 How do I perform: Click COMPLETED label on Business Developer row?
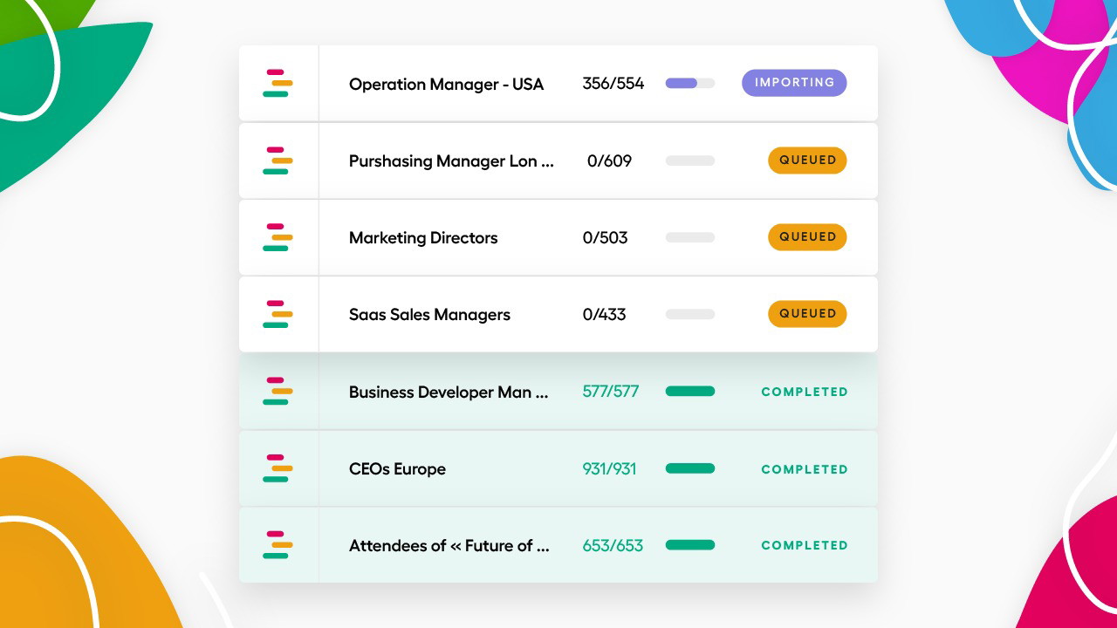pos(804,392)
